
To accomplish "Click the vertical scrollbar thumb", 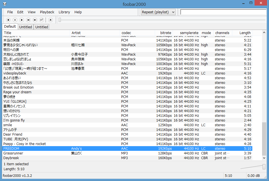I will point(264,139).
